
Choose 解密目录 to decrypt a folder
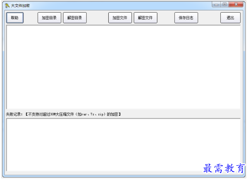click(x=75, y=18)
